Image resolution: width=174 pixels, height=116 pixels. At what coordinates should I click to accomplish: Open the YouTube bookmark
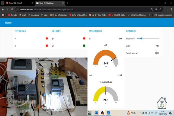[x=12, y=15]
